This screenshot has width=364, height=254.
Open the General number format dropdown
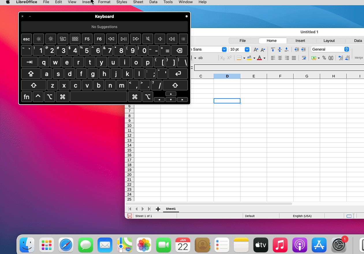346,49
